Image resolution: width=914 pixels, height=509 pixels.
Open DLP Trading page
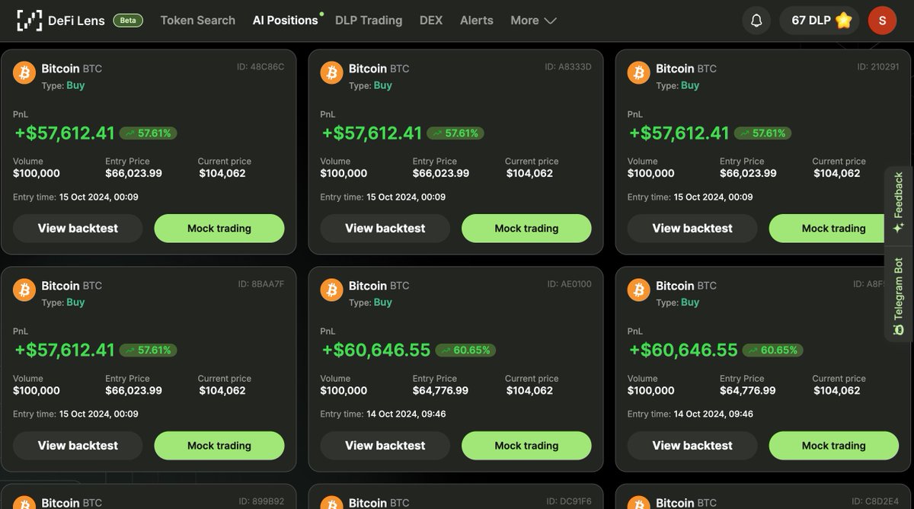click(369, 21)
